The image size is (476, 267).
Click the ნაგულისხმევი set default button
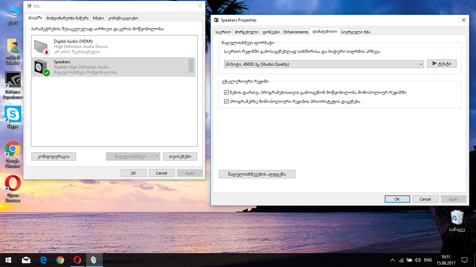pyautogui.click(x=130, y=156)
